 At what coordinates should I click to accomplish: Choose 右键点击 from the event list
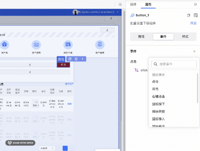(158, 96)
